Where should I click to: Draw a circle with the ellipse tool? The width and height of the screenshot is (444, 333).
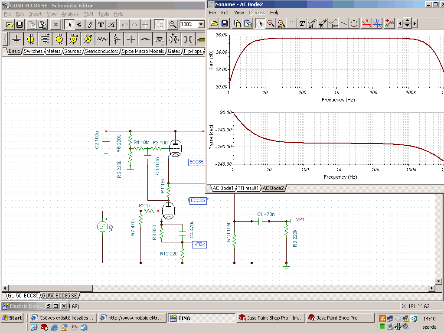(x=354, y=23)
